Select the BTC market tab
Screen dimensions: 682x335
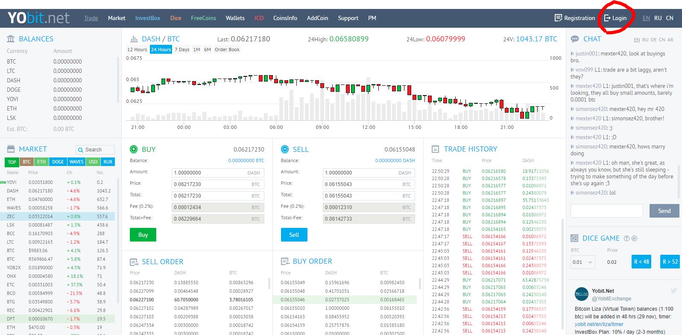pyautogui.click(x=26, y=162)
